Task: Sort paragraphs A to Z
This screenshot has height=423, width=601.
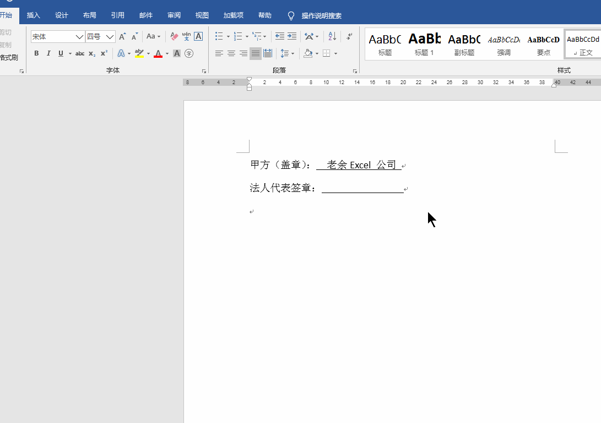Action: click(x=332, y=36)
